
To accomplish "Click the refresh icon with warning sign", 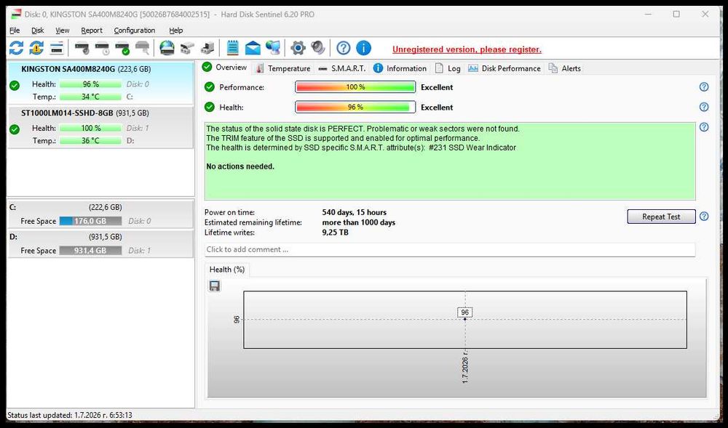I will pos(36,48).
